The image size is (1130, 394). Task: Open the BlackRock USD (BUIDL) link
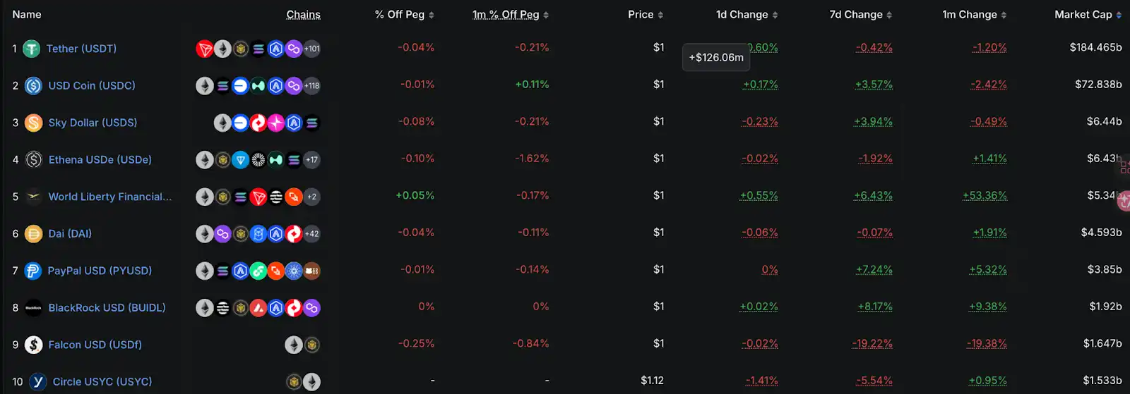(x=107, y=308)
